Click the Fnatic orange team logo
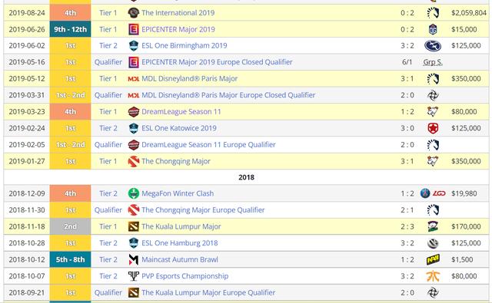The width and height of the screenshot is (492, 303). pyautogui.click(x=433, y=276)
